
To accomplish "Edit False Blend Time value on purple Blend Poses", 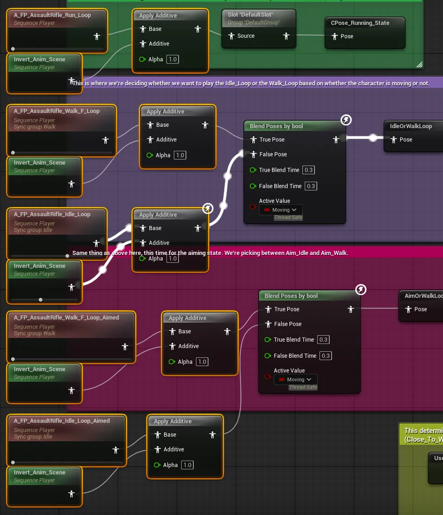I will (x=311, y=186).
